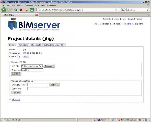
Task: Click the IFC File path field
Action: click(x=32, y=66)
